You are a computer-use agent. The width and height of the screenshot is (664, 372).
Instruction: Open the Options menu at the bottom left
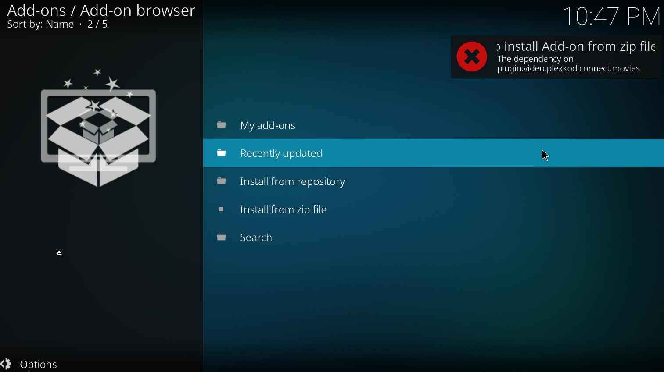pos(29,364)
